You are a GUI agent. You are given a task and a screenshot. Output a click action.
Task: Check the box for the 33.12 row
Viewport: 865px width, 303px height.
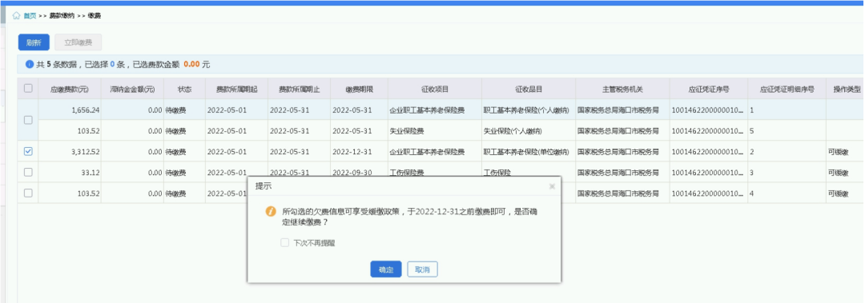click(x=28, y=173)
